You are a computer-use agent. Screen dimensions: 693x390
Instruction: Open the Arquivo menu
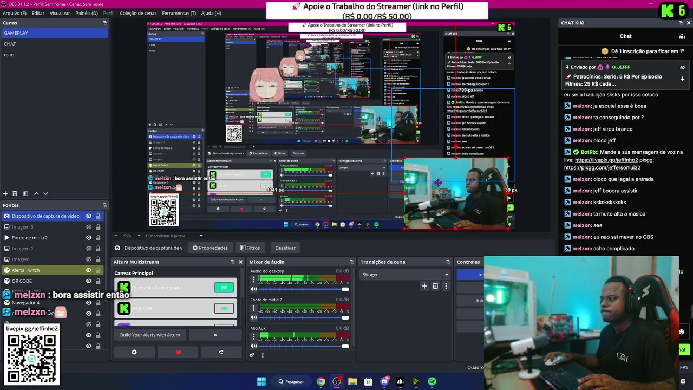15,13
